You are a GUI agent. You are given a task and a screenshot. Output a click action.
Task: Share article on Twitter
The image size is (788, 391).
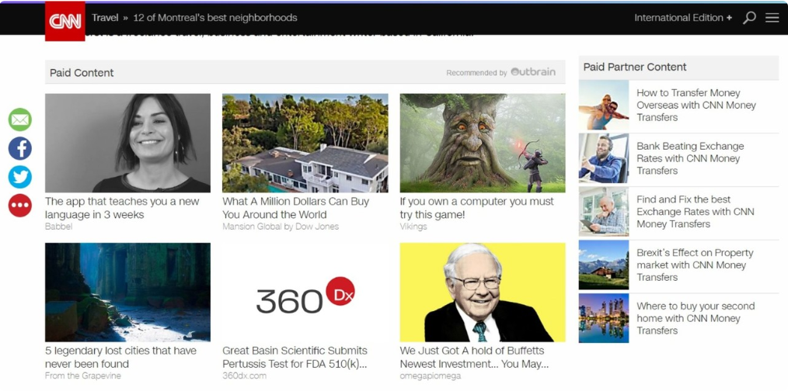click(20, 177)
